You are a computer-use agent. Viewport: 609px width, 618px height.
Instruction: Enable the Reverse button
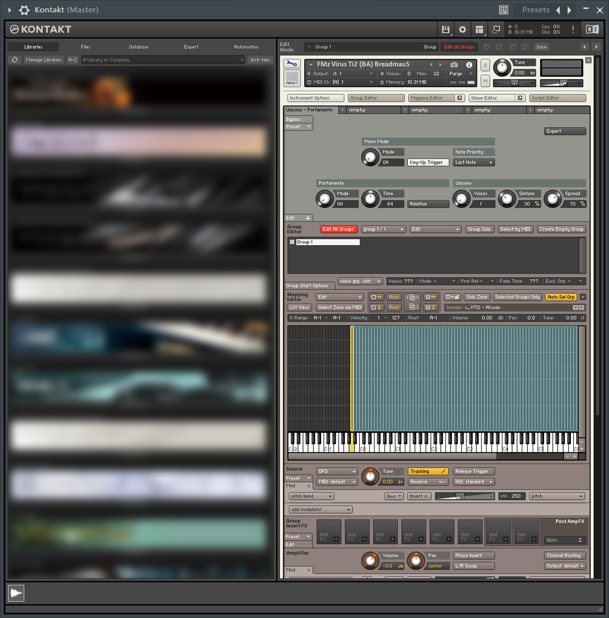point(428,482)
